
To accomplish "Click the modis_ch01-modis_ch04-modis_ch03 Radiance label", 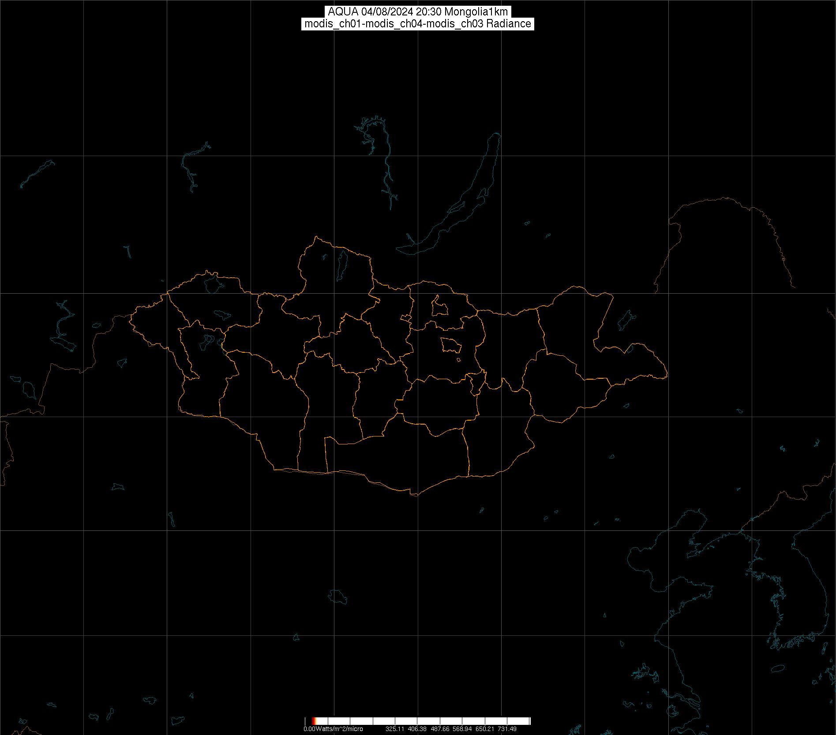I will click(x=418, y=24).
